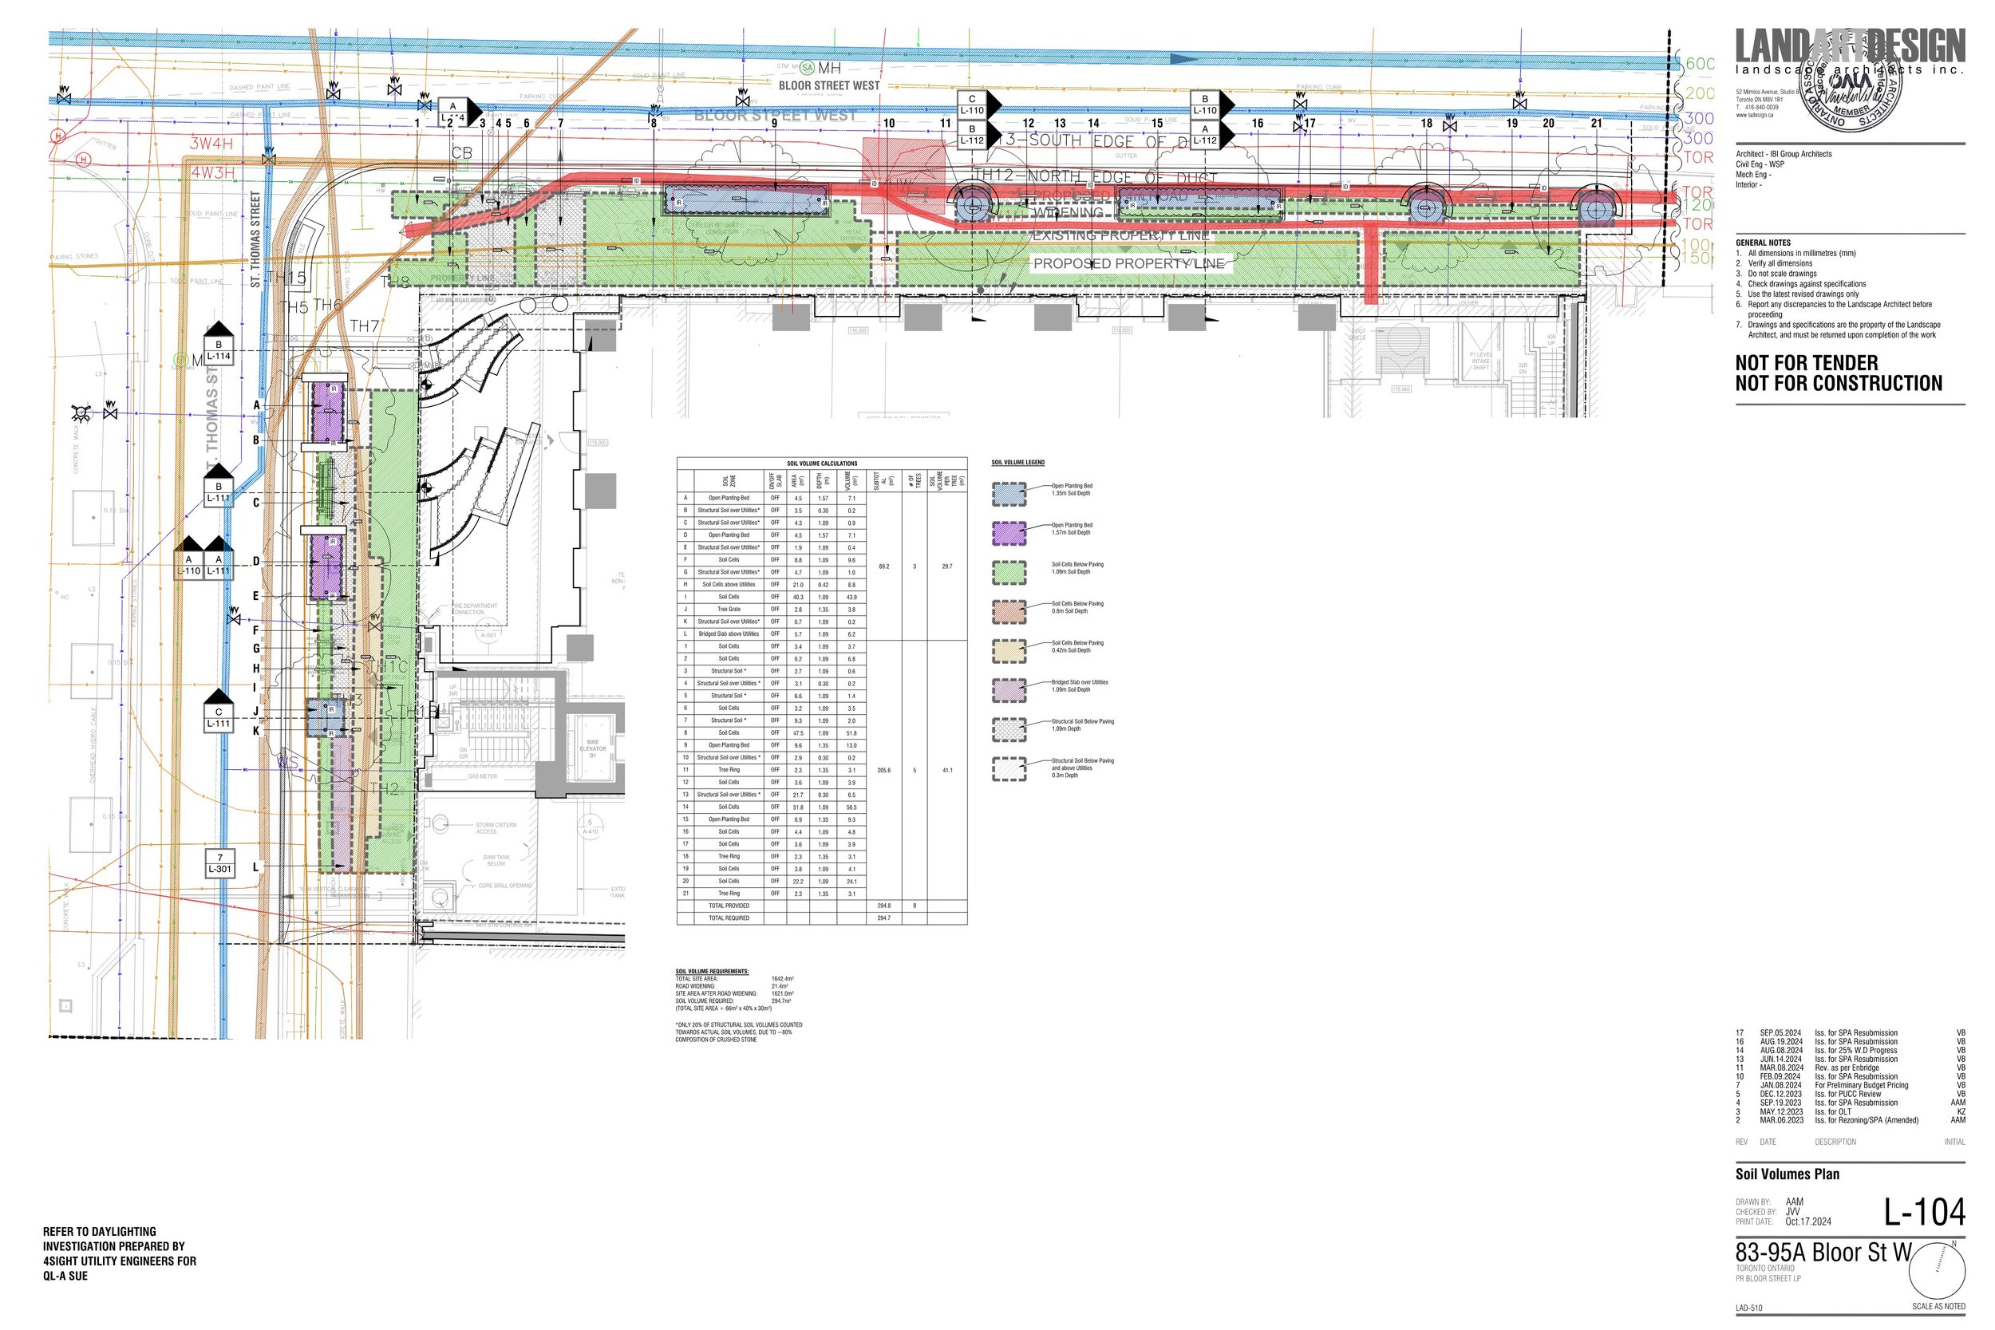The height and width of the screenshot is (1330, 1995).
Task: Click the LANDARTDESIGN firm logo
Action: 1850,51
